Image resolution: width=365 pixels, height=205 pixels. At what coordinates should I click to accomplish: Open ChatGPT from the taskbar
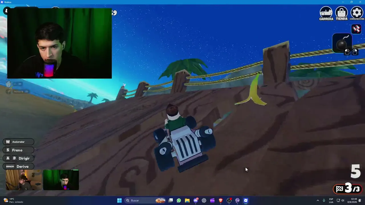coord(204,200)
